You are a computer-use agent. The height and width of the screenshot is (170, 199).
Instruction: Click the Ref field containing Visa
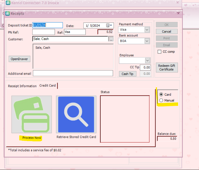tap(75, 32)
